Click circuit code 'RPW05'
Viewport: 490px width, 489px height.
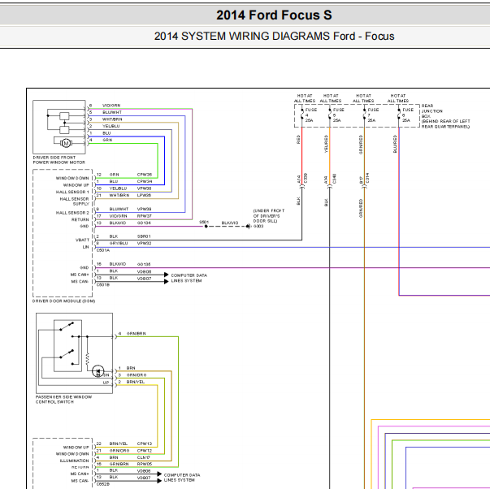145,465
